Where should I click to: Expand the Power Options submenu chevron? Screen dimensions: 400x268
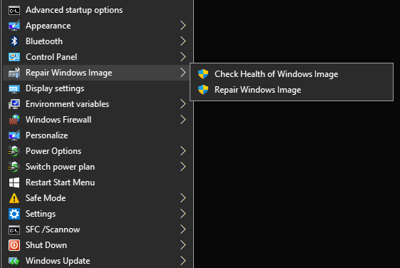183,151
